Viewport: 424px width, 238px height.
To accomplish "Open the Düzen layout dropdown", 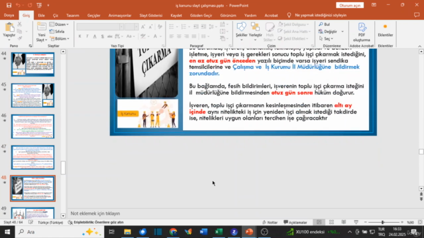I will point(59,24).
